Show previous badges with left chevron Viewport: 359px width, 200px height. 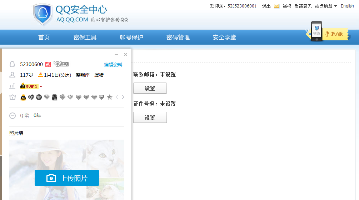(117, 97)
